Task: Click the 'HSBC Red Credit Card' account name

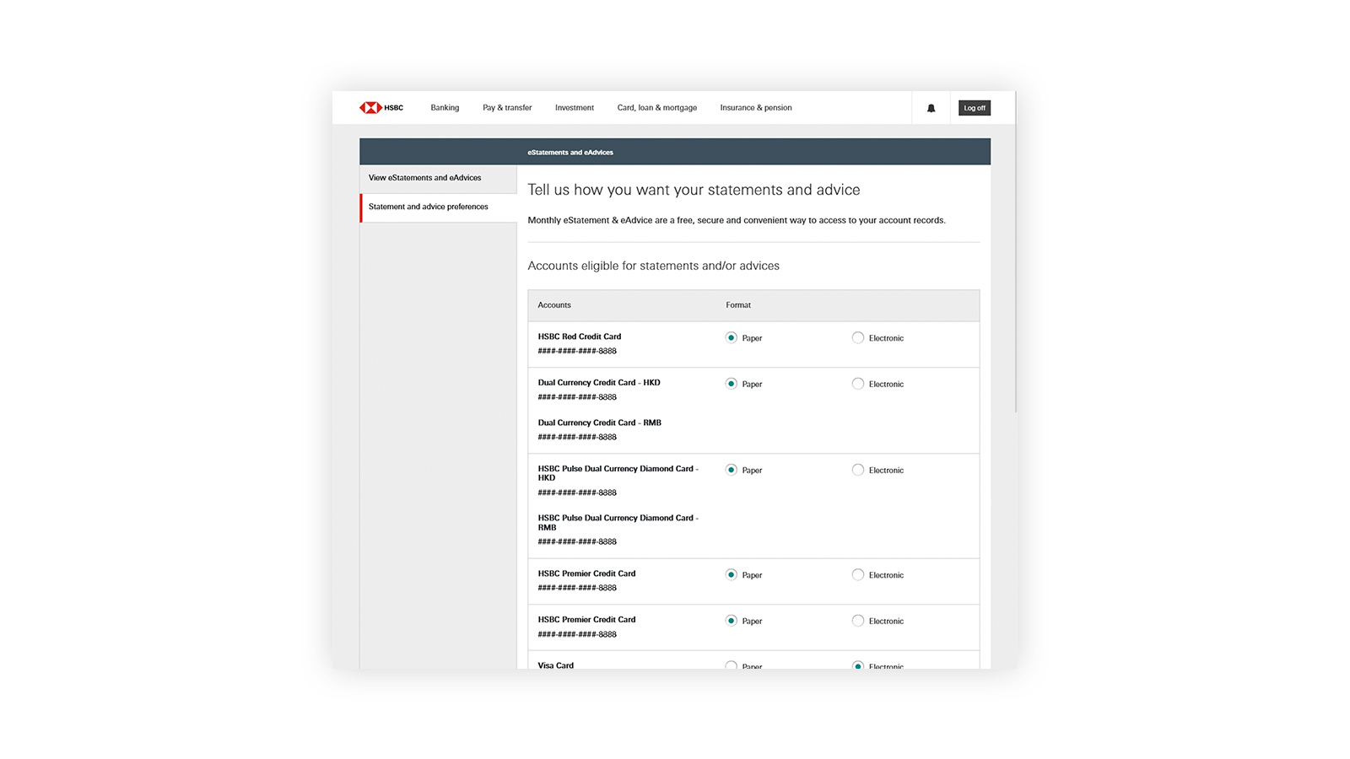Action: 580,336
